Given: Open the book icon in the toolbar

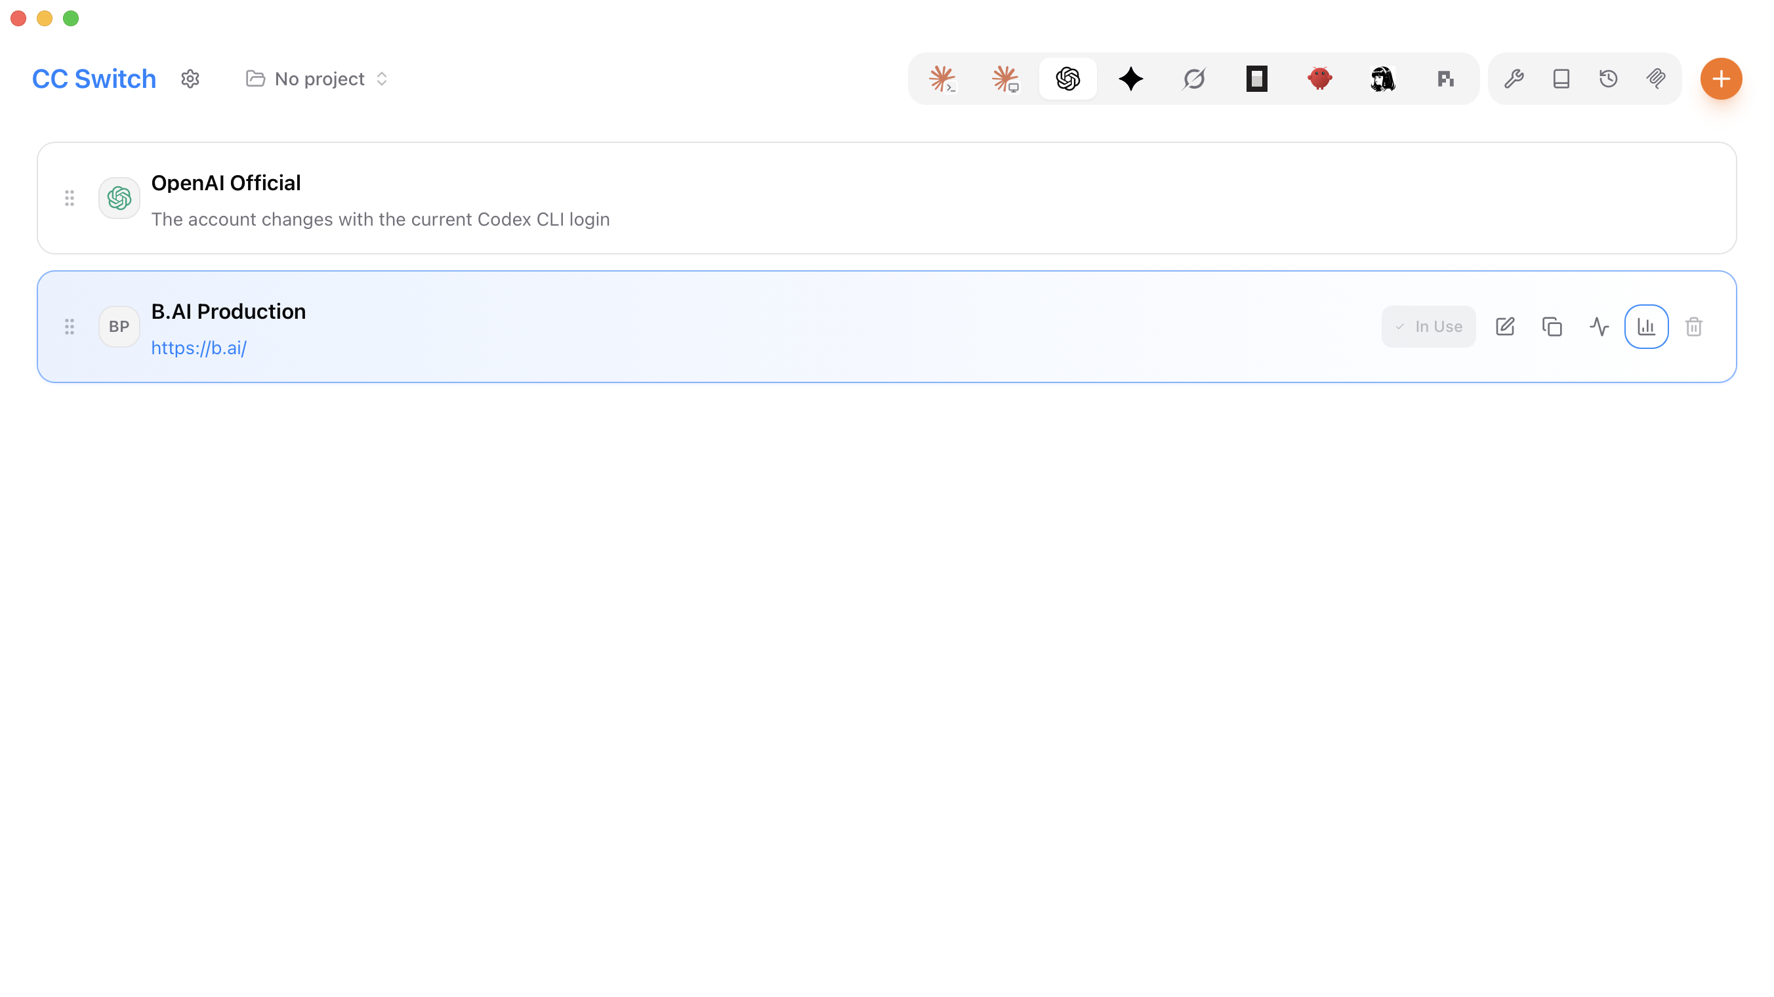Looking at the screenshot, I should [x=1561, y=79].
